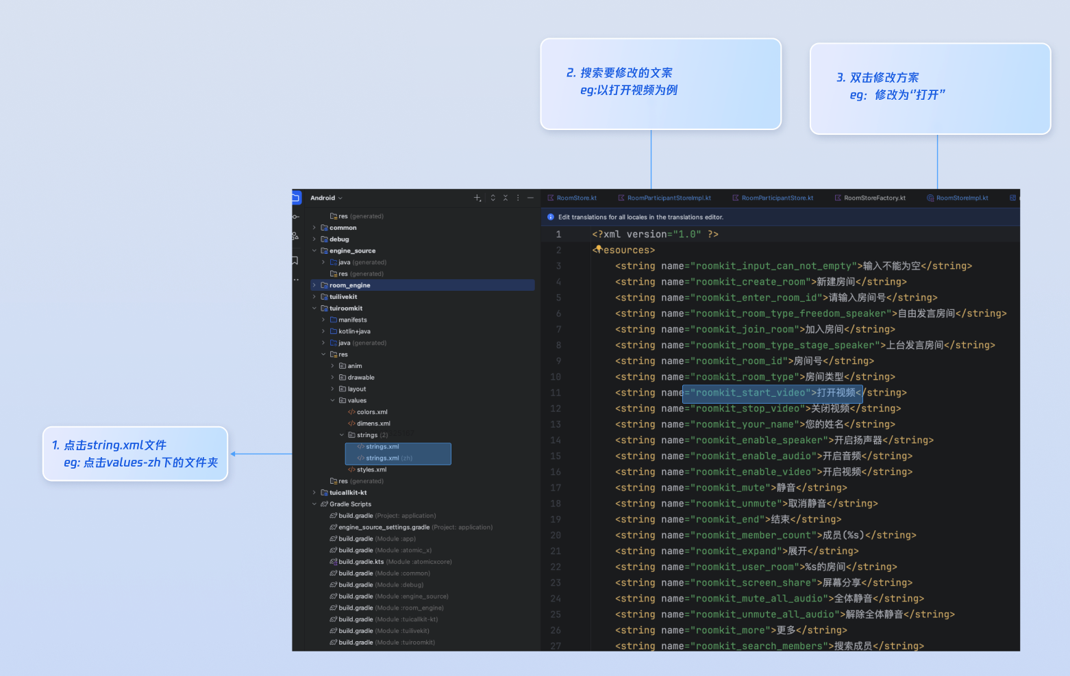Click the New File or Directory plus icon
This screenshot has width=1070, height=676.
click(477, 198)
